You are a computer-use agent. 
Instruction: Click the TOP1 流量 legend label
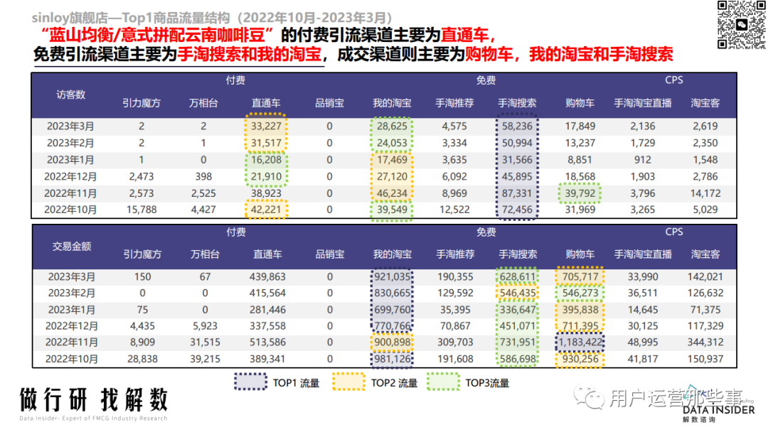(296, 383)
